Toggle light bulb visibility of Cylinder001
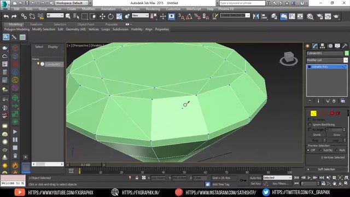This screenshot has height=197, width=350. [38, 64]
